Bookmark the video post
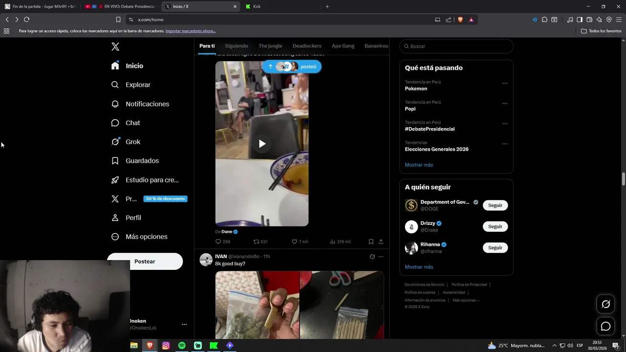626x352 pixels. (371, 242)
